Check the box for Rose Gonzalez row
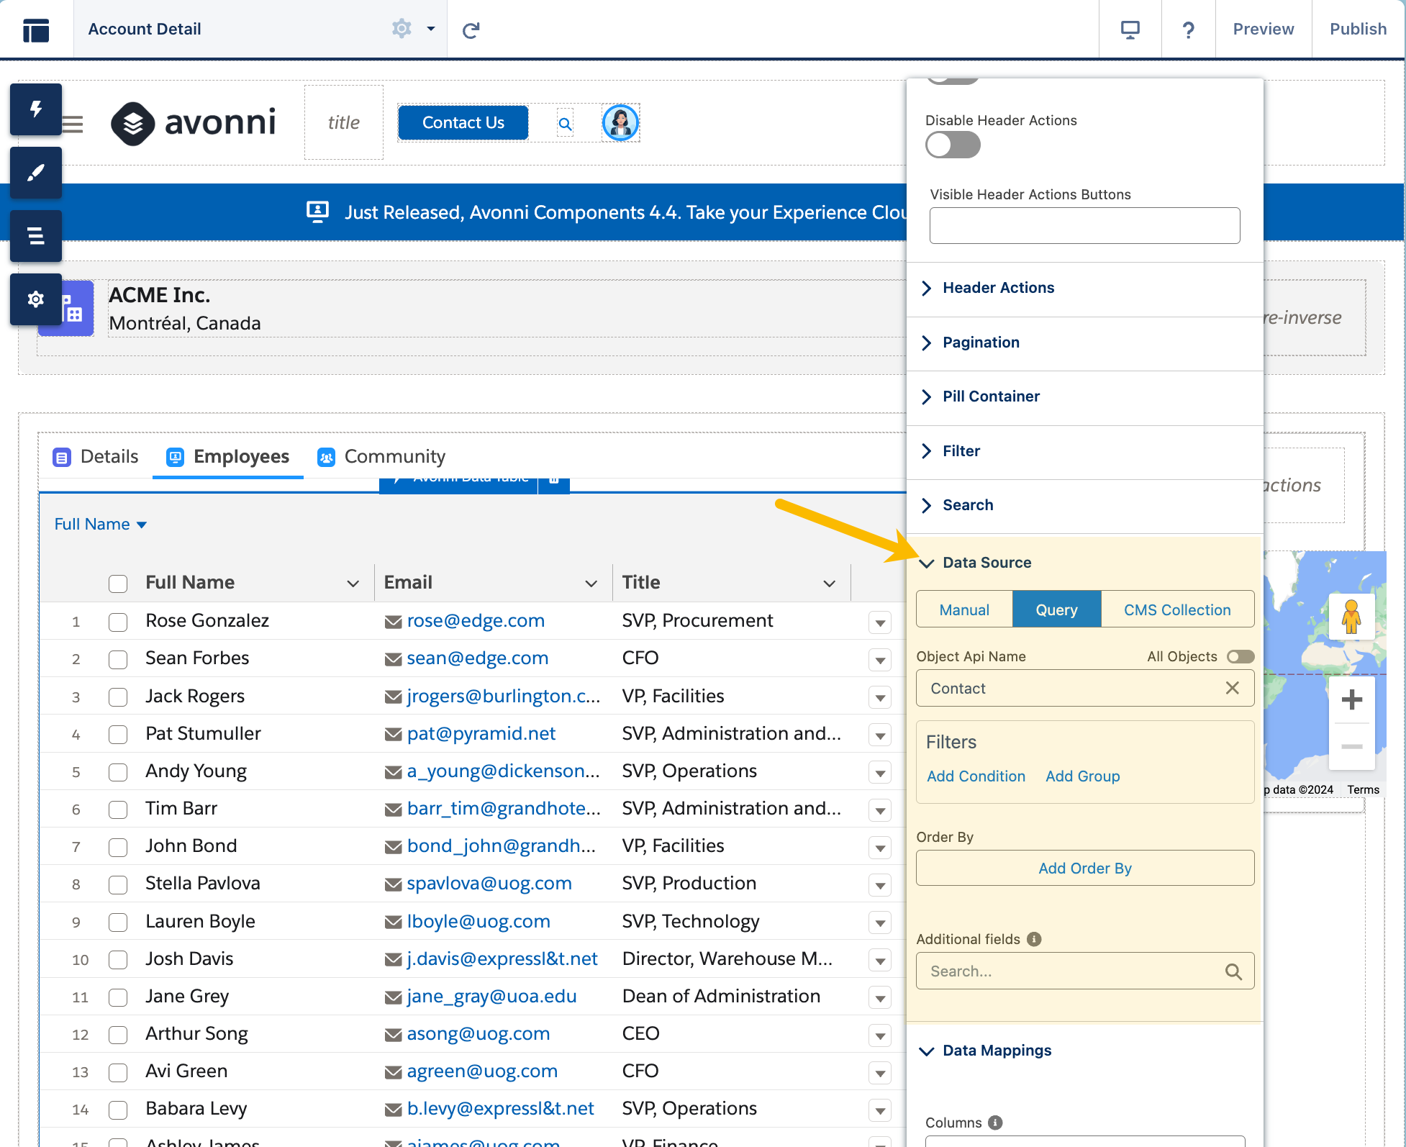 [x=118, y=622]
